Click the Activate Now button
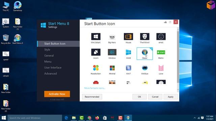 (x=57, y=94)
